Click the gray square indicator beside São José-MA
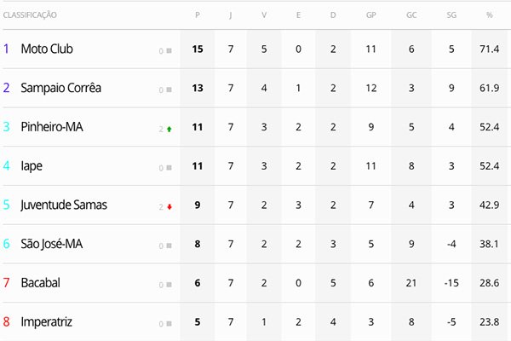Screen dimensions: 511x341 pyautogui.click(x=169, y=246)
